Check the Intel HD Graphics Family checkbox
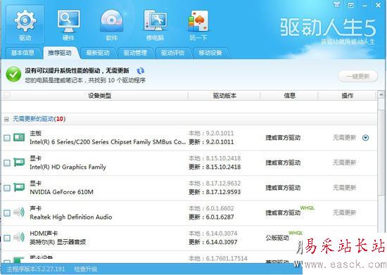Screen dimensions: 387x275 [7, 162]
